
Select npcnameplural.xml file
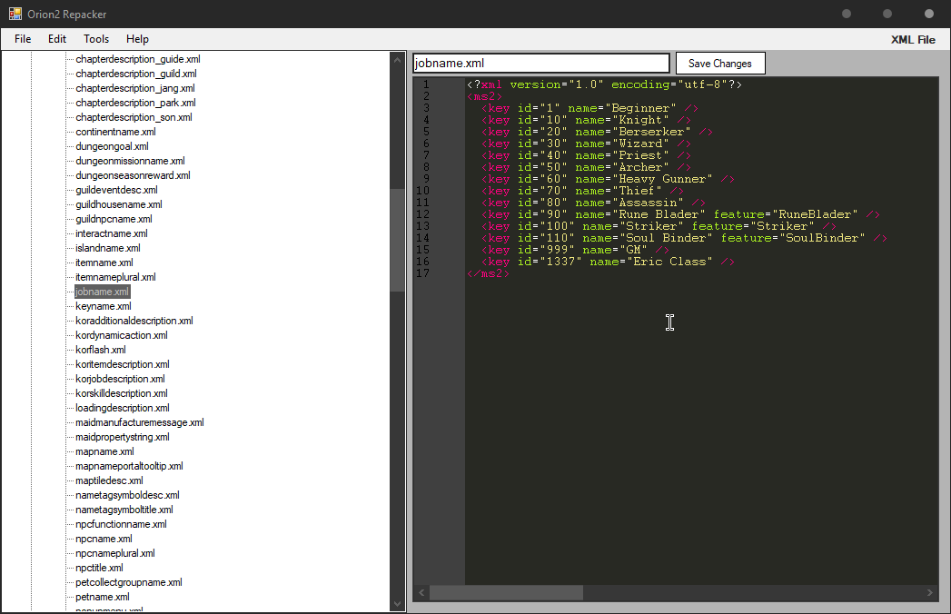[114, 554]
